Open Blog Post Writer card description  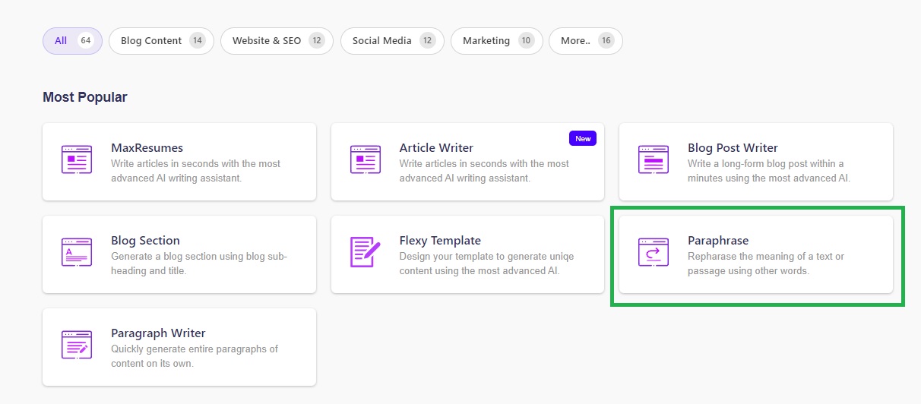pos(768,171)
